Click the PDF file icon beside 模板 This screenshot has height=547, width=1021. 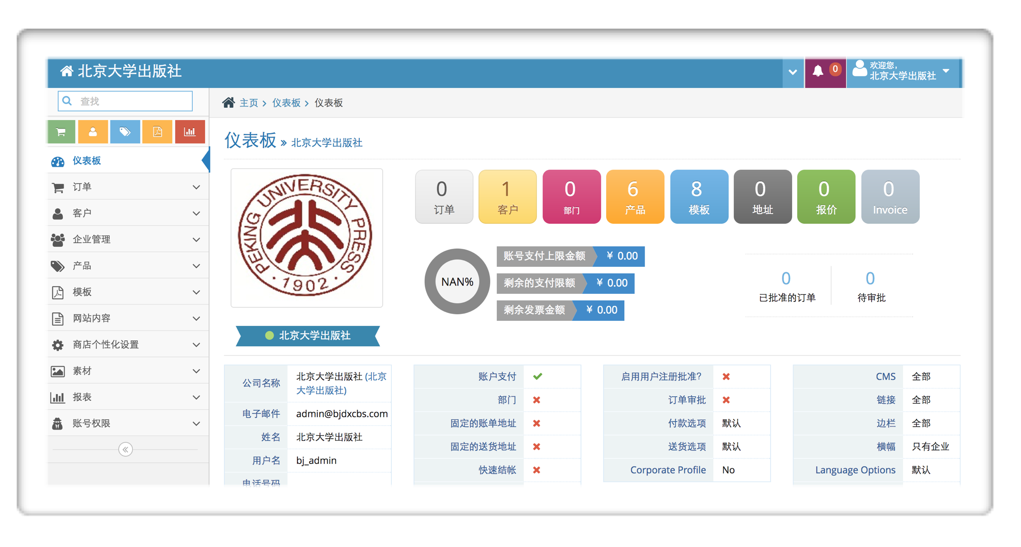[x=58, y=292]
